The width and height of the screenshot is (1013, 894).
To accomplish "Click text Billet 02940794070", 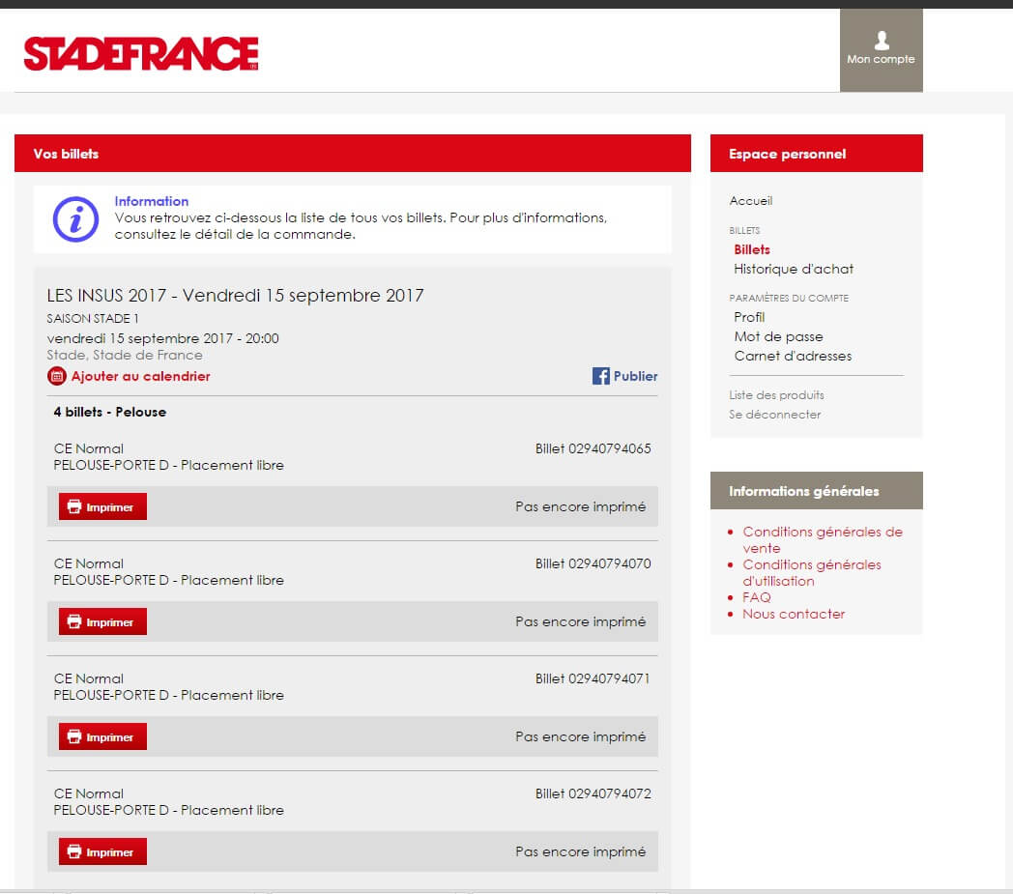I will [x=593, y=563].
